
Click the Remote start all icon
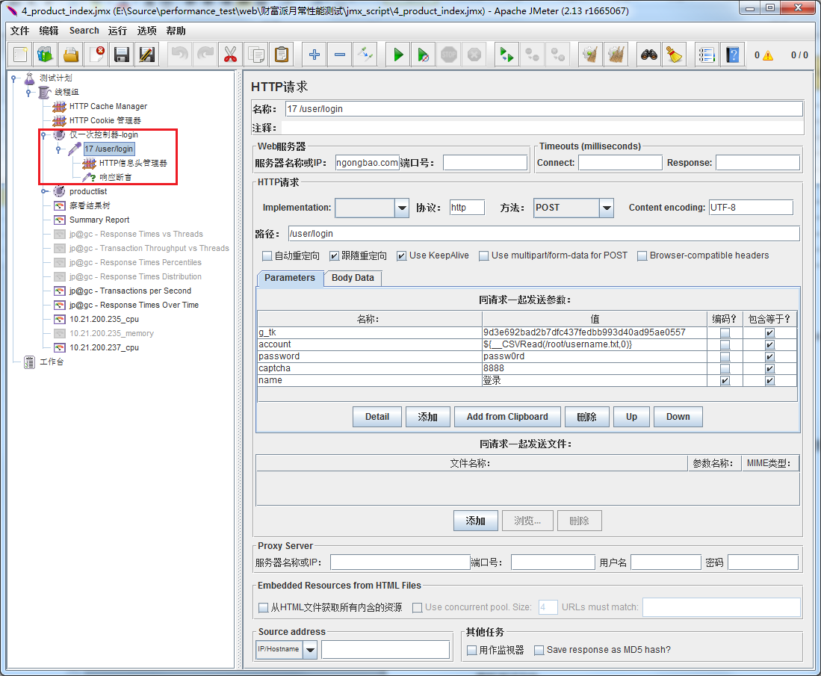pos(506,55)
